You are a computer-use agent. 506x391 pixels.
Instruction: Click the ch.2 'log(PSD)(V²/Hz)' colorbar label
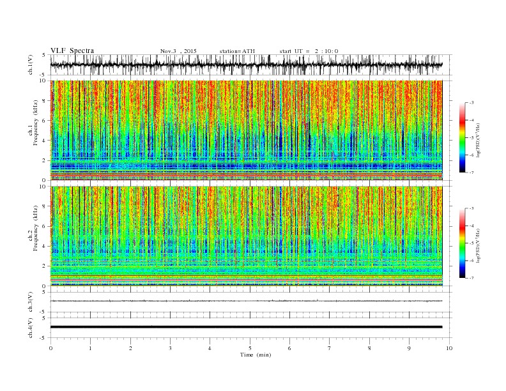click(x=479, y=245)
